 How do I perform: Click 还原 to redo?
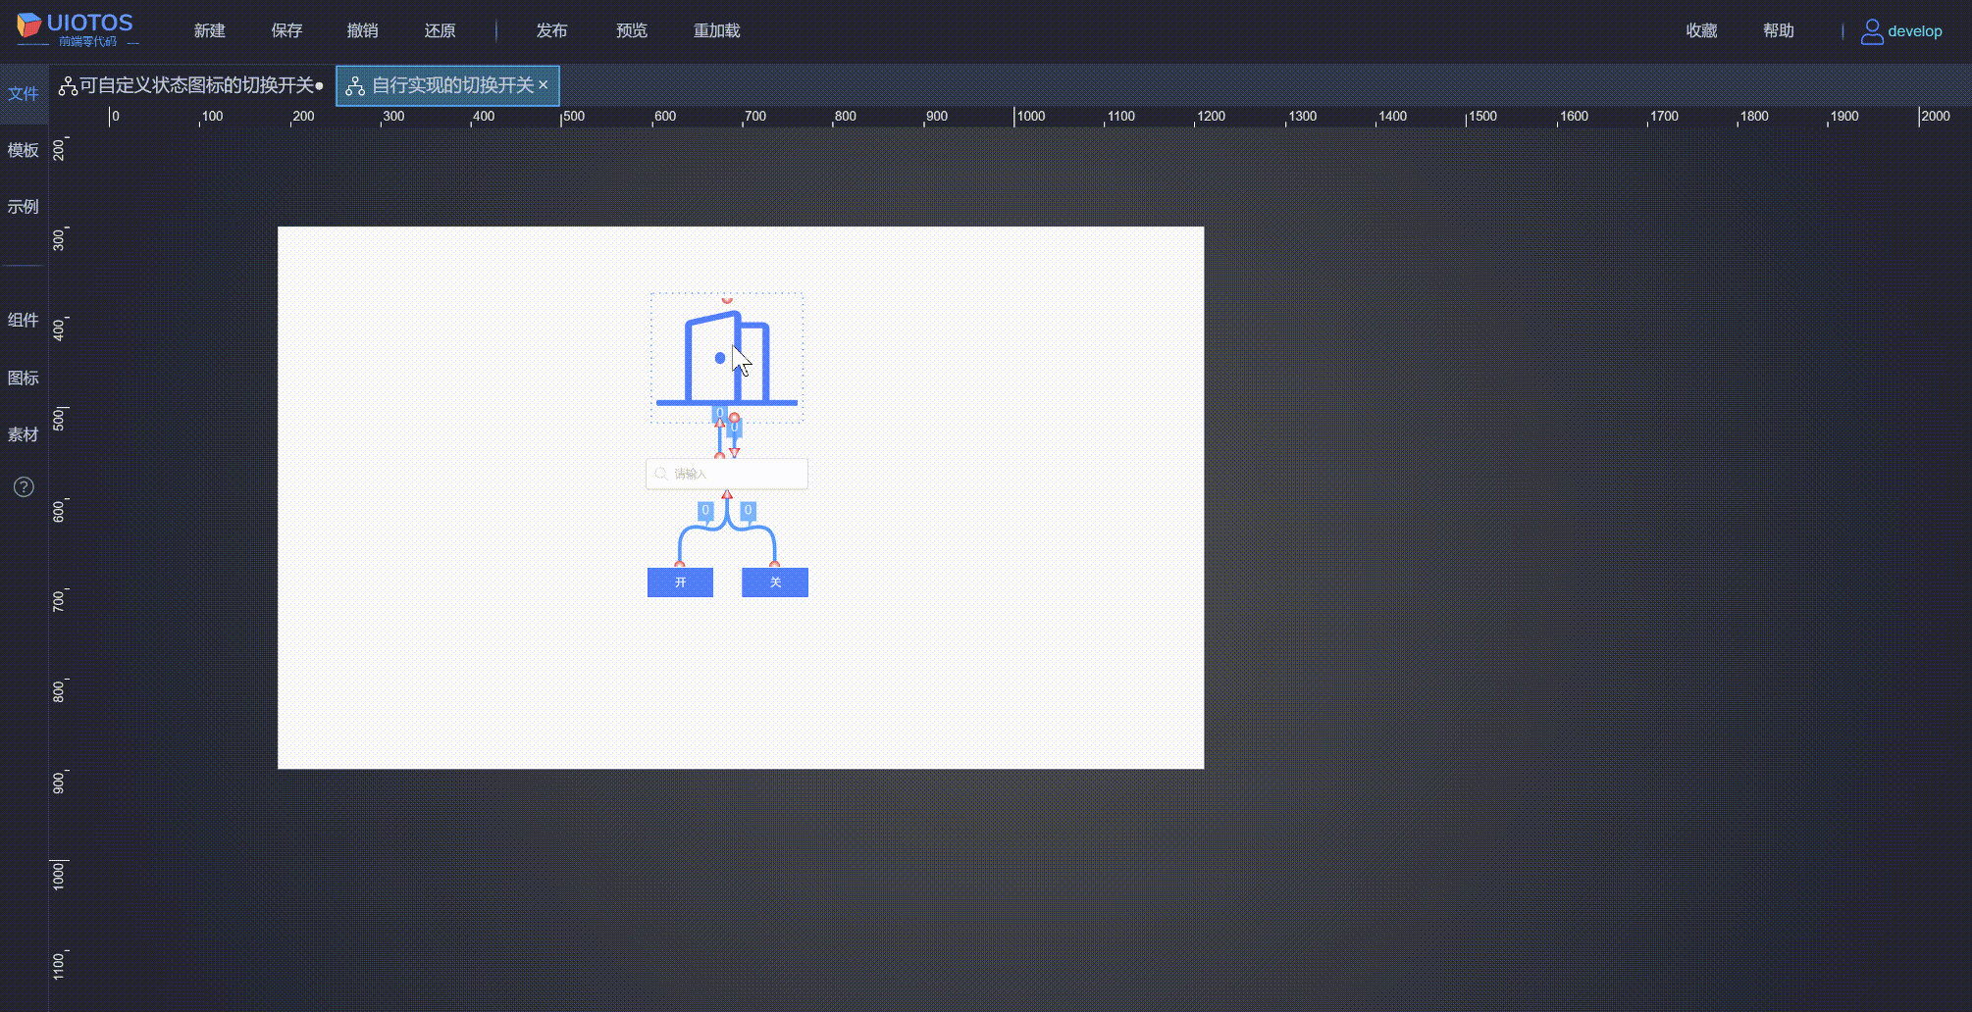click(440, 30)
